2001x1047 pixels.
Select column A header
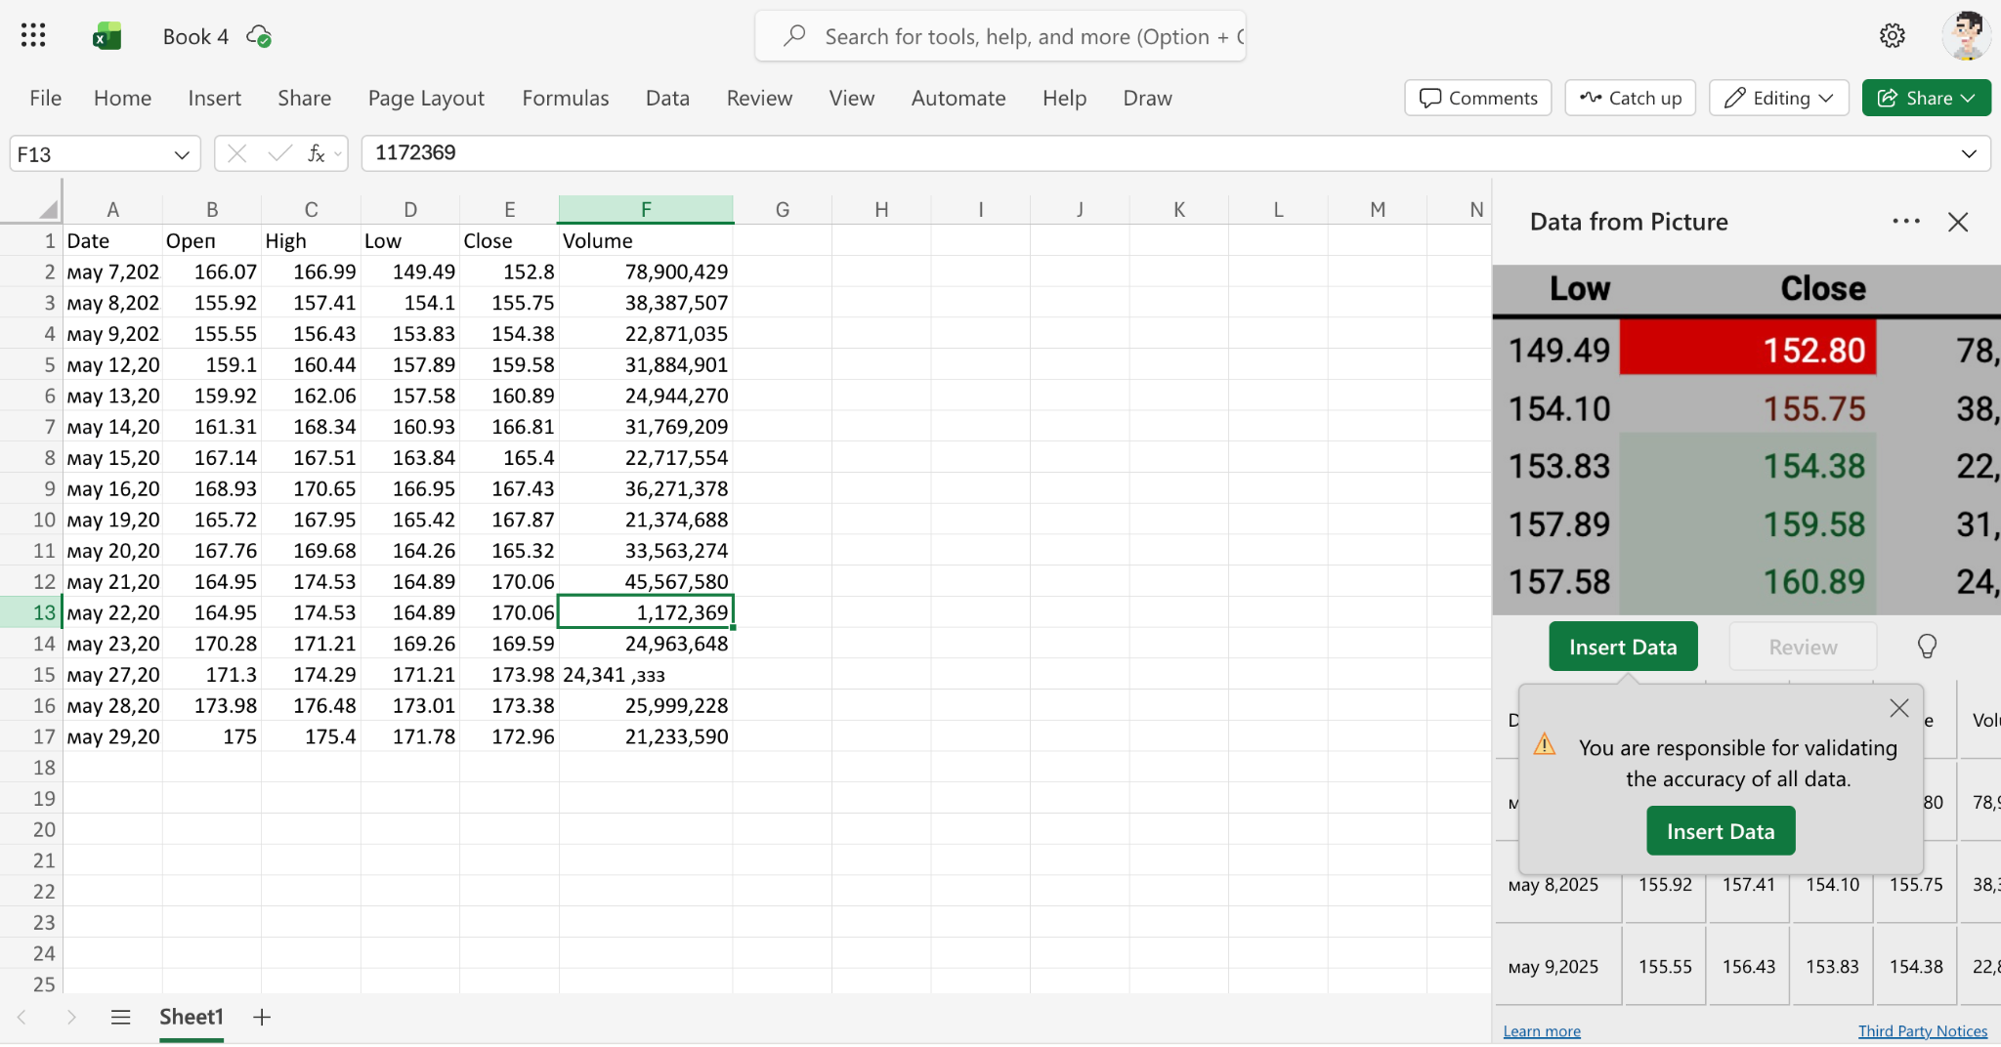pyautogui.click(x=112, y=209)
